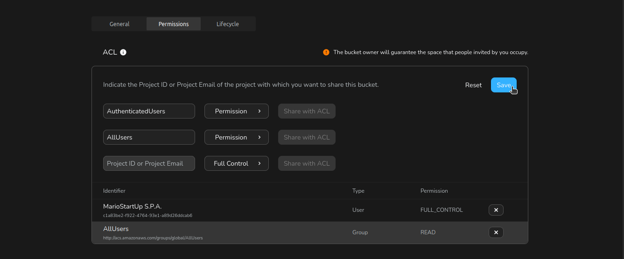Click the info icon beside the ACL heading
624x259 pixels.
click(123, 52)
